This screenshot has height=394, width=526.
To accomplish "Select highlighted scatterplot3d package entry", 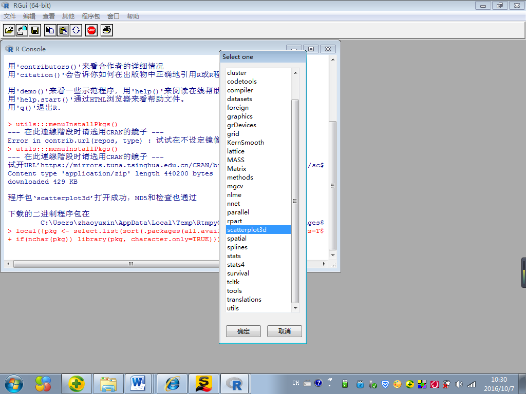I will 258,229.
